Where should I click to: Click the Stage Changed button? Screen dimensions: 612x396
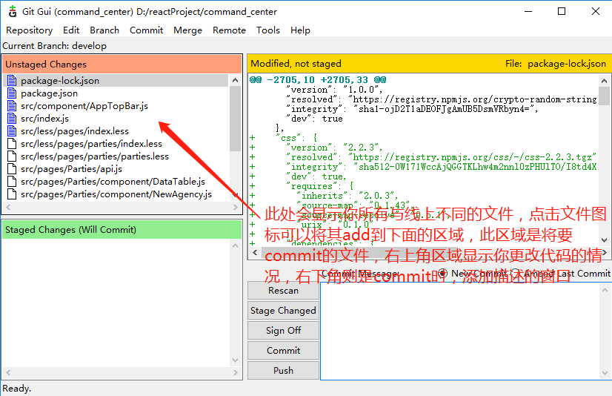click(283, 311)
